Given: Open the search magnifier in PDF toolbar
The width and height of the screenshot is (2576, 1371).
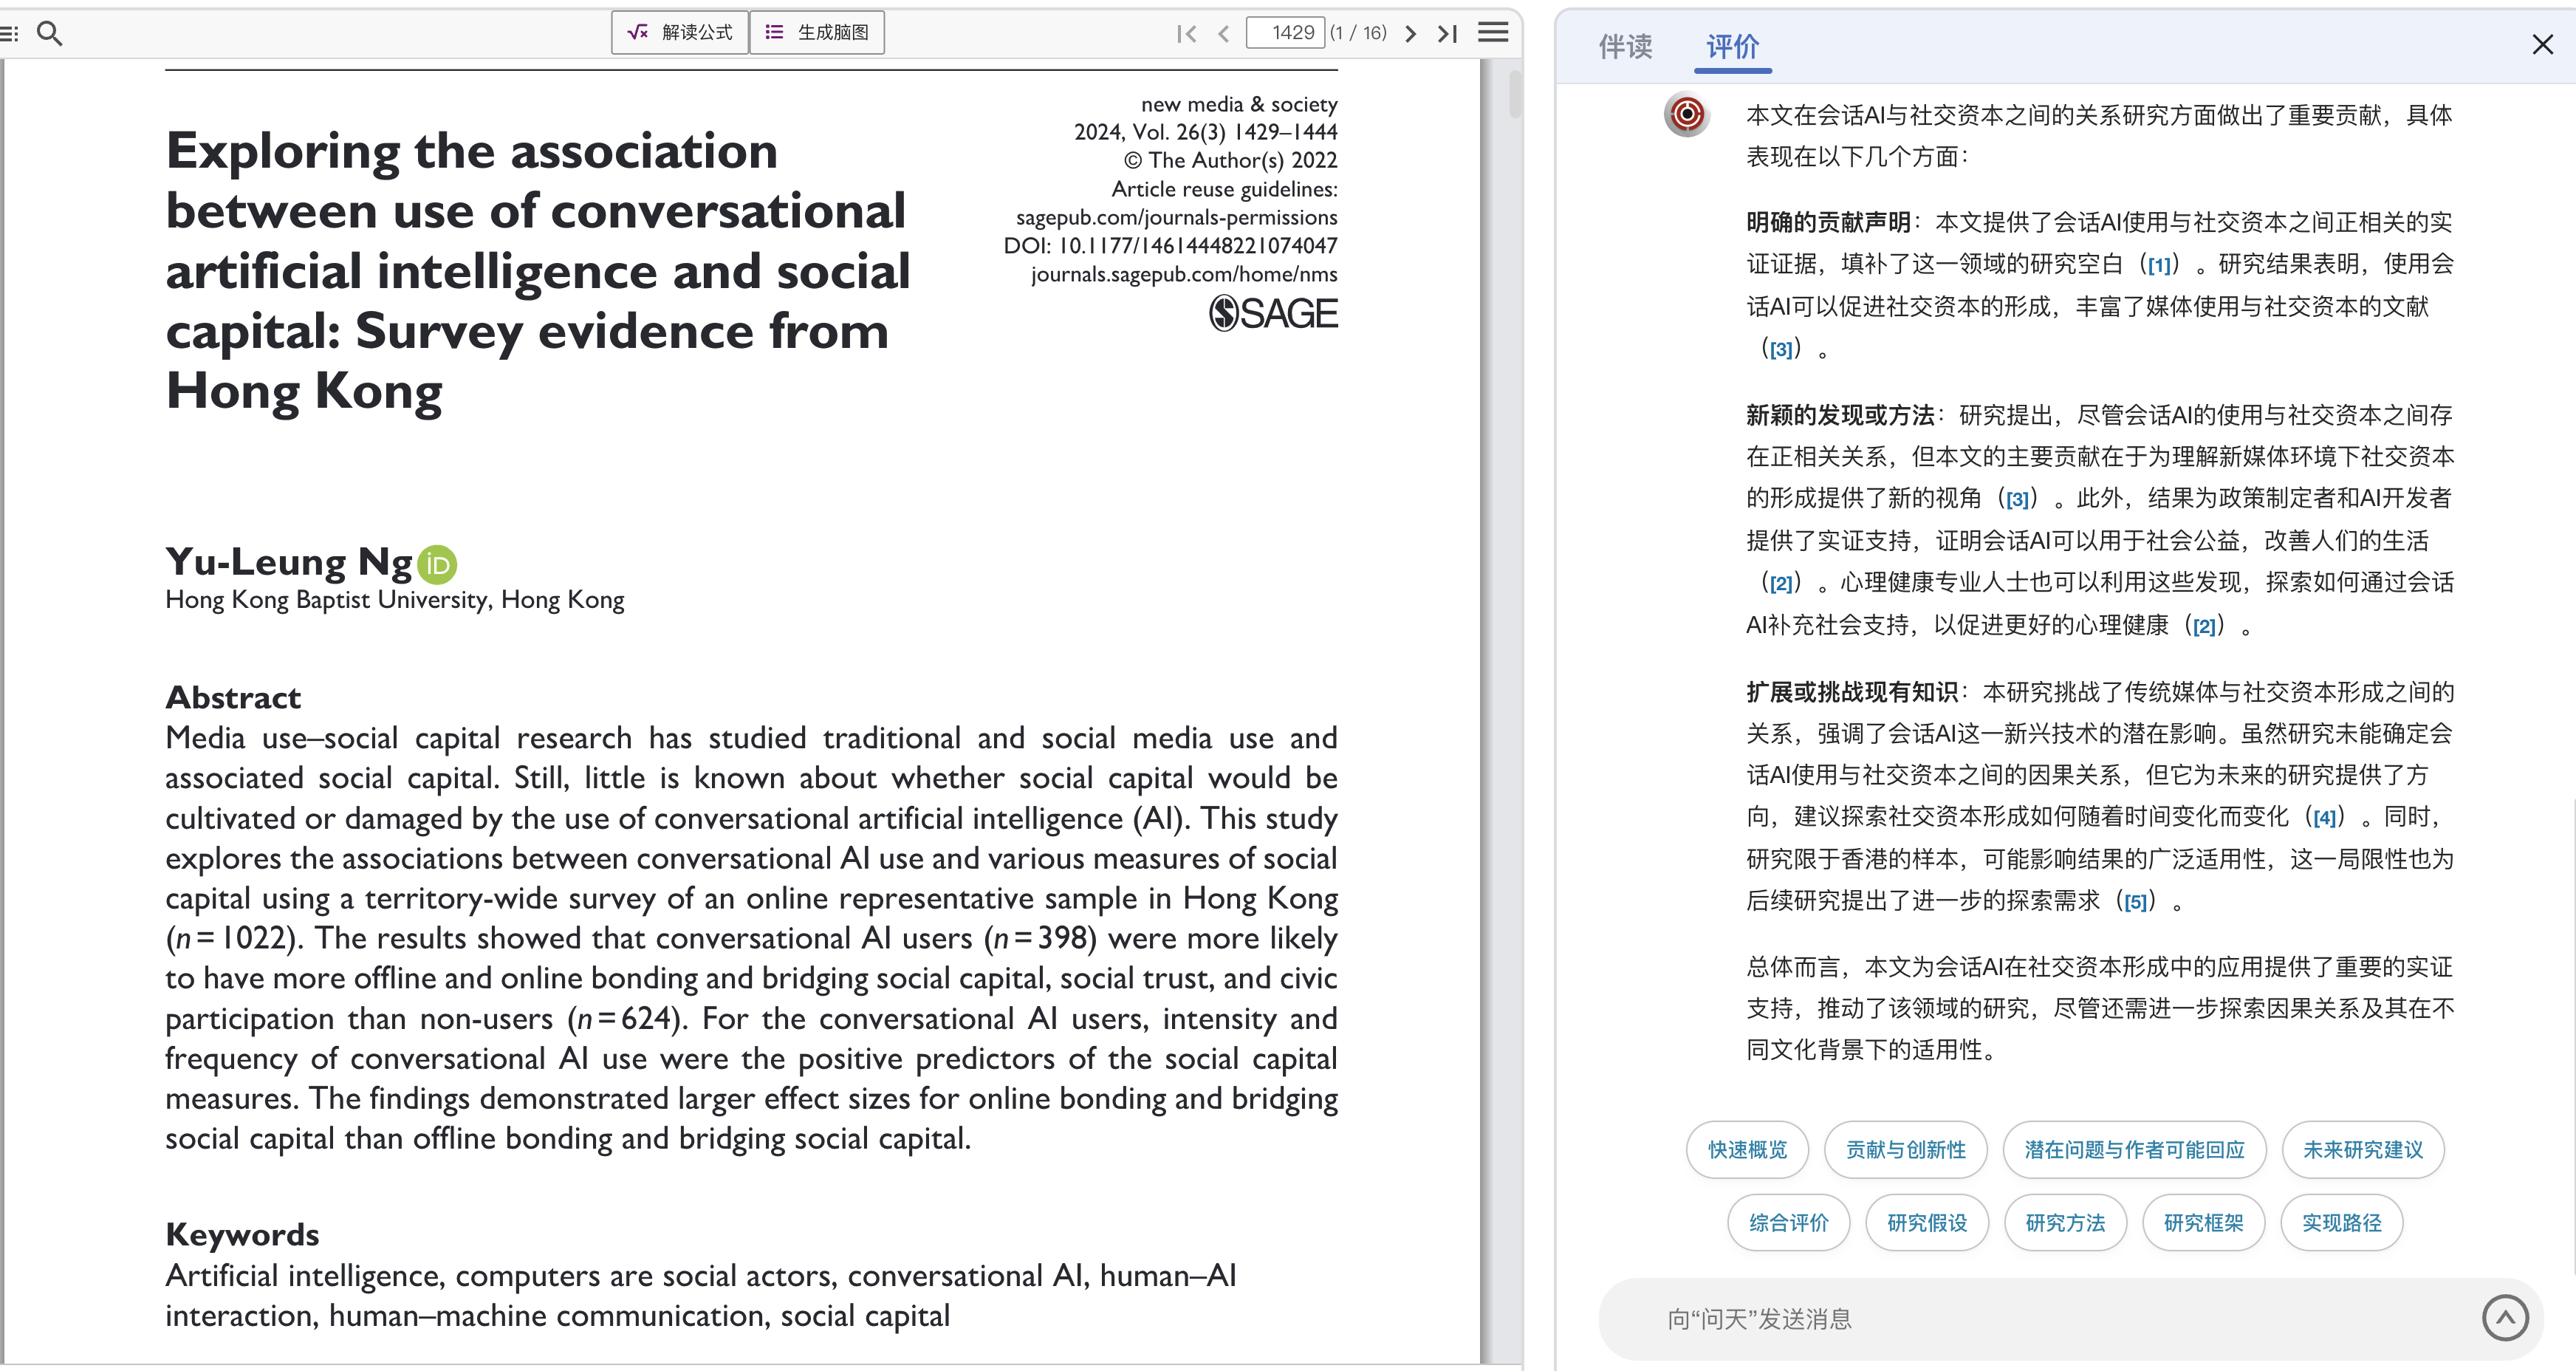Looking at the screenshot, I should click(49, 33).
